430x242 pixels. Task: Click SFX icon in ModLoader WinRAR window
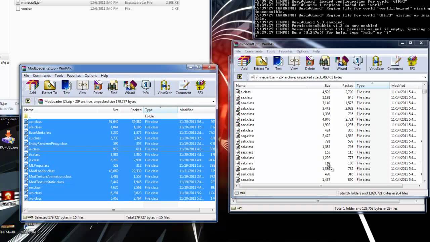pyautogui.click(x=200, y=87)
